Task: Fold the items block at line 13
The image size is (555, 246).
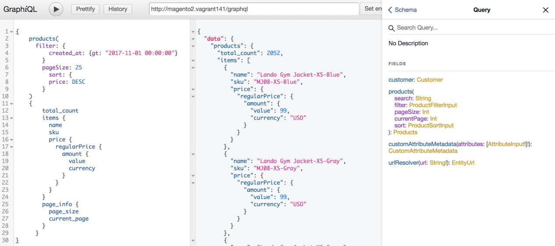Action: (11, 118)
